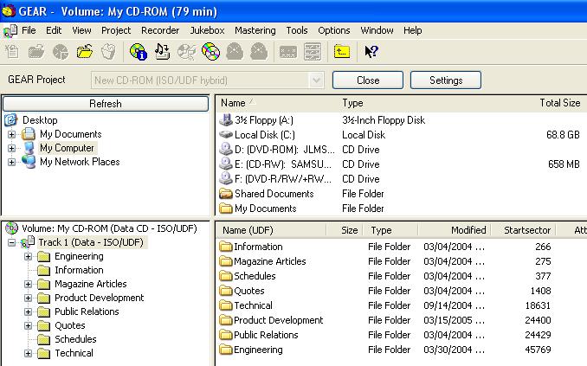Screen dimensions: 587x366
Task: Click the Shared Documents folder icon
Action: click(x=226, y=194)
